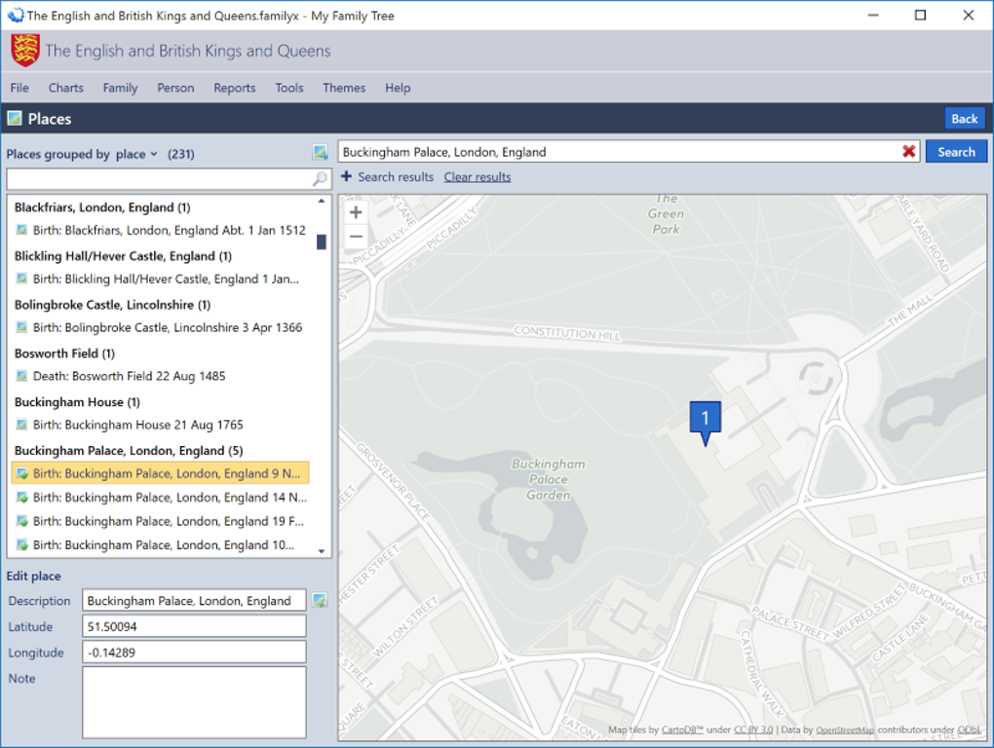Select the 'Blackfriars, London, England (1)' group
994x748 pixels.
click(x=102, y=207)
